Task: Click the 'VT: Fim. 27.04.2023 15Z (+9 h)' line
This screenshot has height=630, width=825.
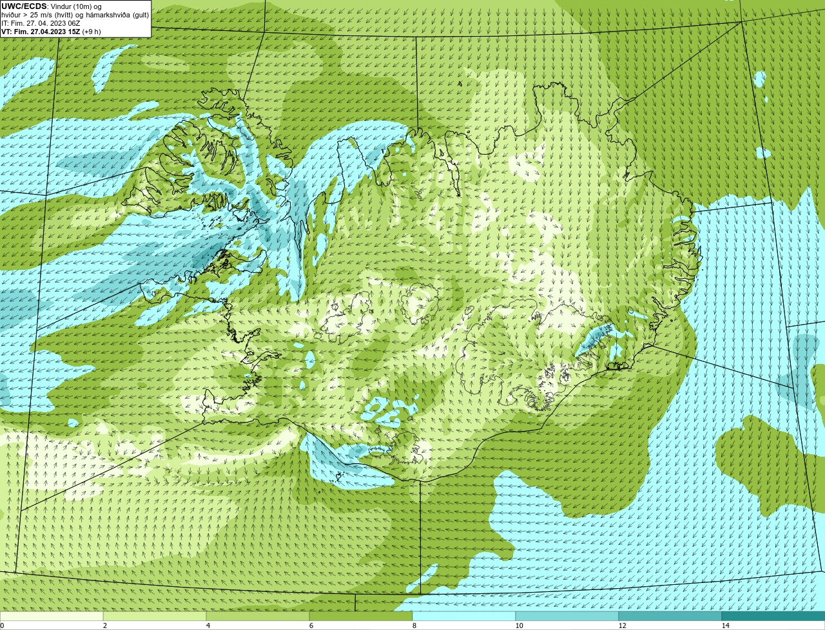Action: click(50, 31)
